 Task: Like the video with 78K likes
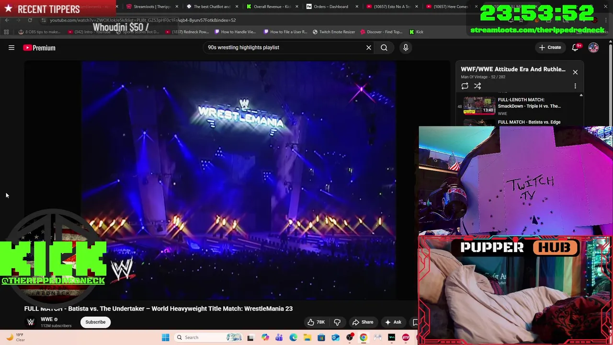[x=316, y=322]
